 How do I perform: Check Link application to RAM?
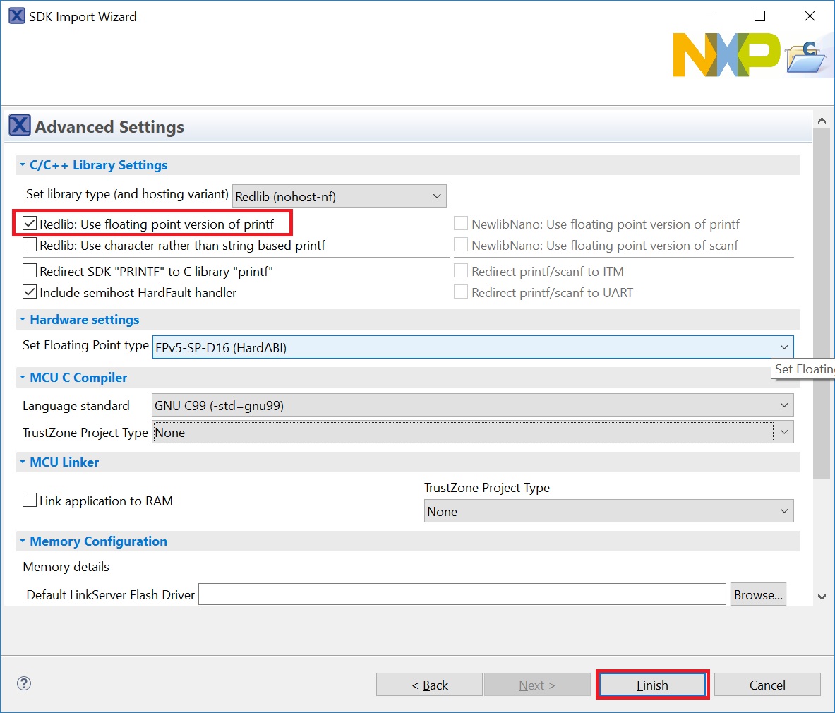tap(30, 501)
